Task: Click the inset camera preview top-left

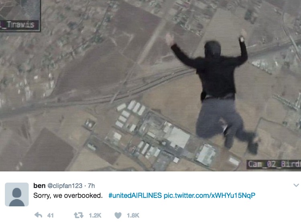Action: [x=20, y=16]
